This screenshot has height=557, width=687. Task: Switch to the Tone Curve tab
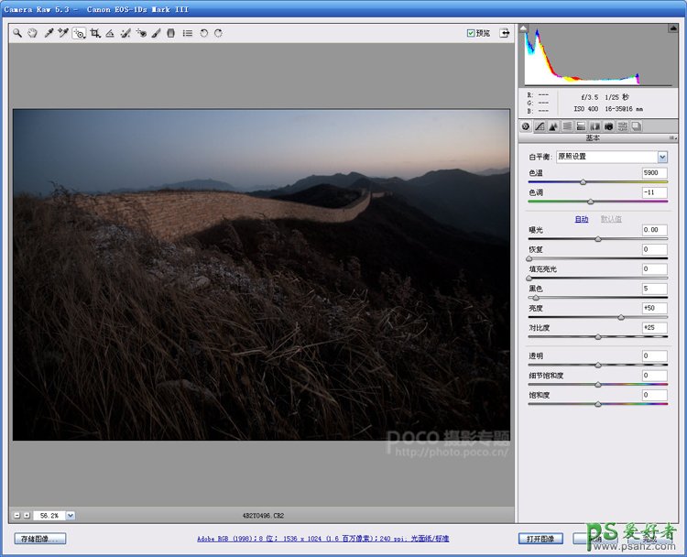pyautogui.click(x=540, y=126)
